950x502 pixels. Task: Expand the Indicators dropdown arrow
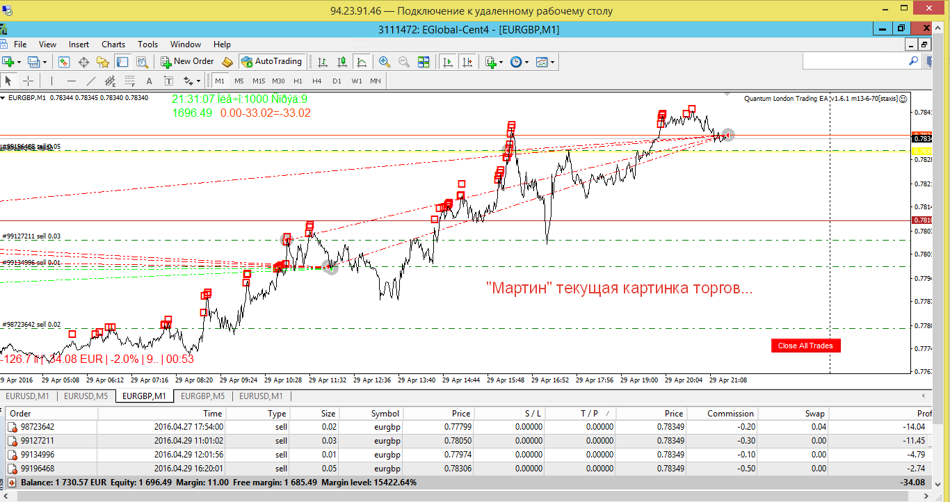point(501,62)
